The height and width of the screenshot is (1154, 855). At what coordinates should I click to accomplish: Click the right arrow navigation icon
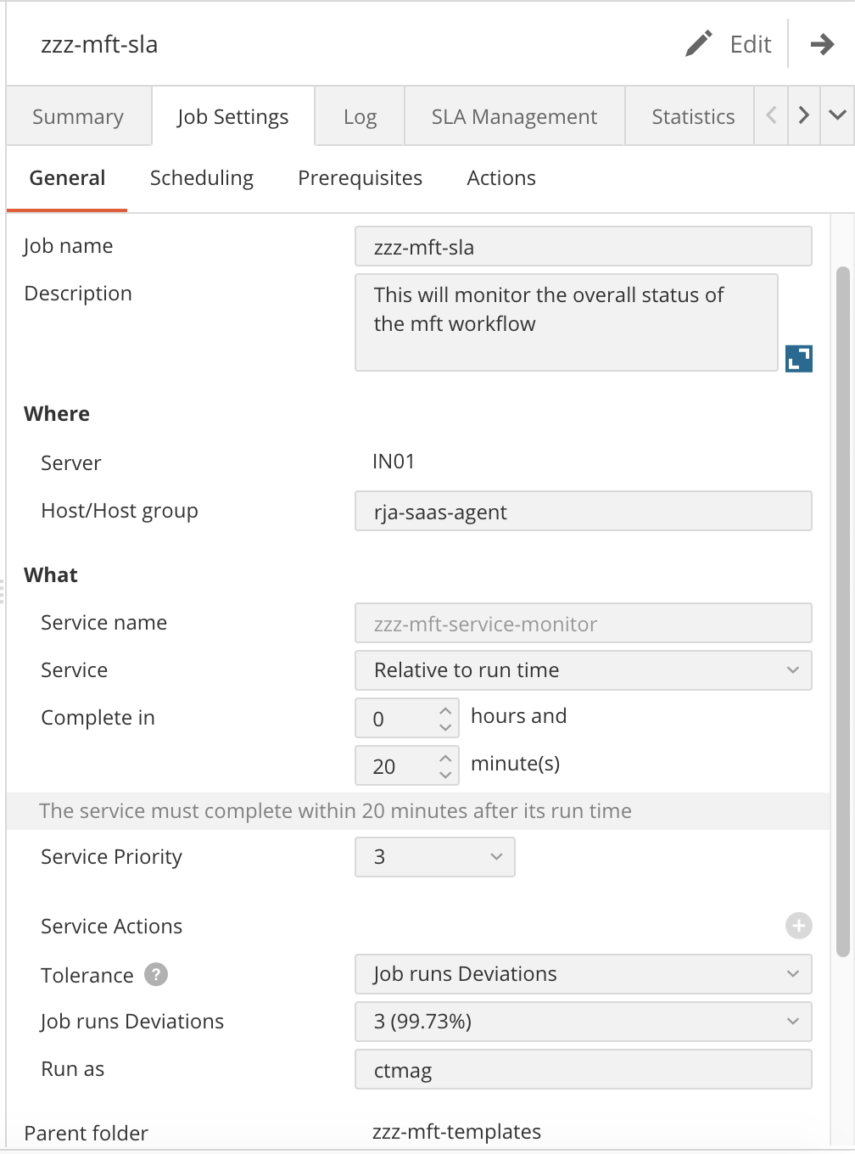[822, 44]
